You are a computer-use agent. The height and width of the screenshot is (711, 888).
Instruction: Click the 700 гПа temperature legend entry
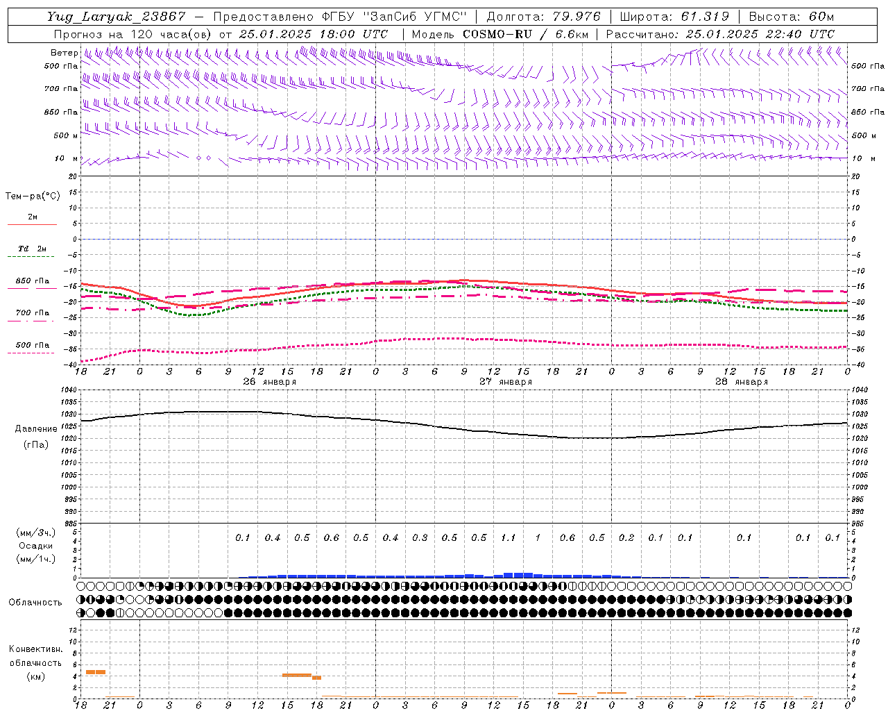33,313
